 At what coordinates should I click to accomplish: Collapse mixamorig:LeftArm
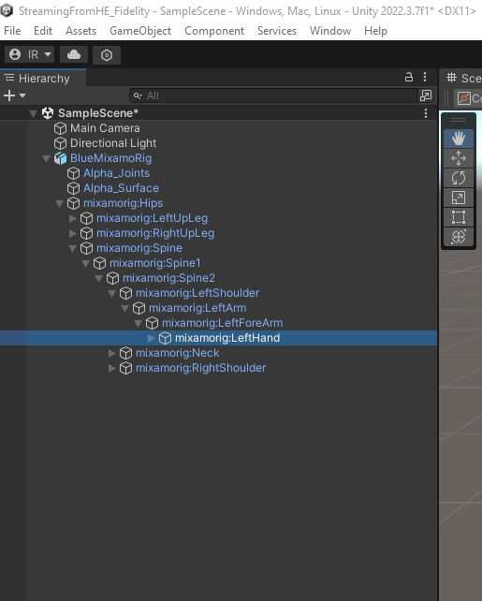click(x=124, y=309)
